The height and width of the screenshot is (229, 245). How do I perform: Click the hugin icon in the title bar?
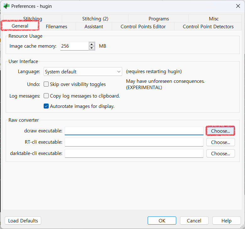7,6
